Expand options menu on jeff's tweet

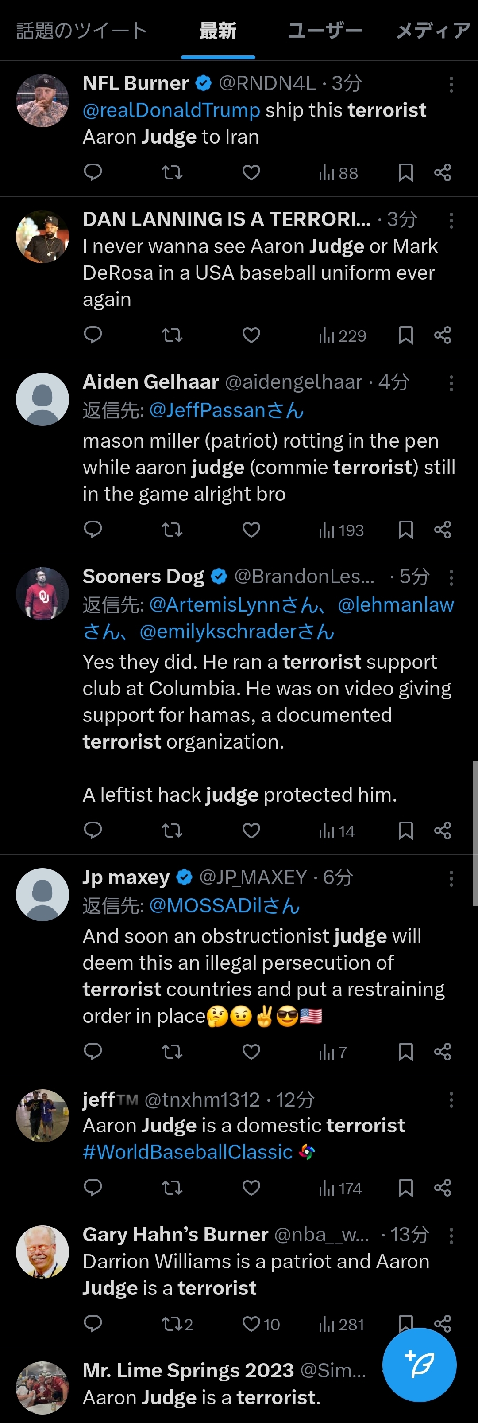click(x=451, y=1100)
